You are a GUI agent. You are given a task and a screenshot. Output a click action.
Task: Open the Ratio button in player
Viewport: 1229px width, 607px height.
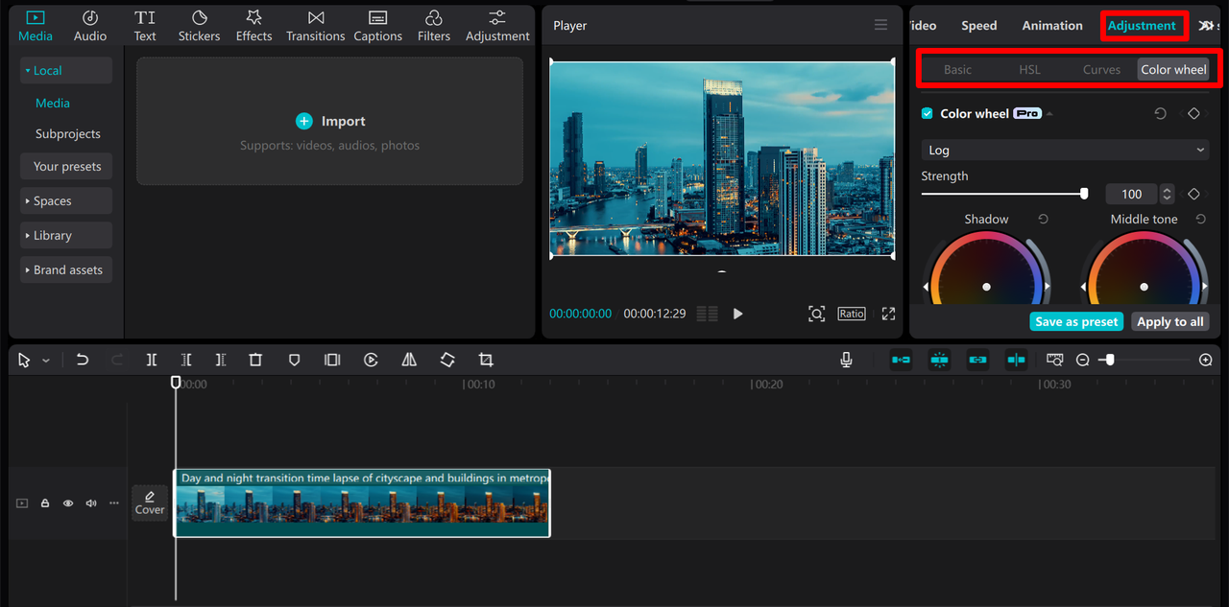click(851, 314)
